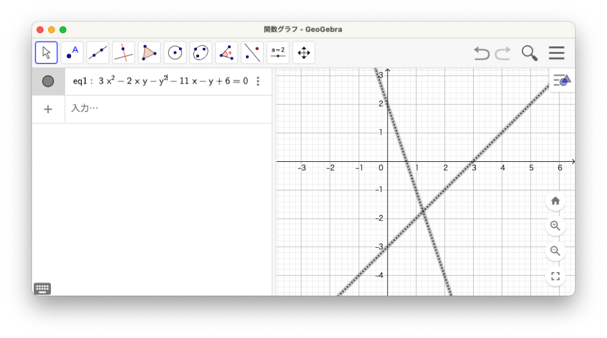
Task: Select the Perpendicular Line tool
Action: click(123, 53)
